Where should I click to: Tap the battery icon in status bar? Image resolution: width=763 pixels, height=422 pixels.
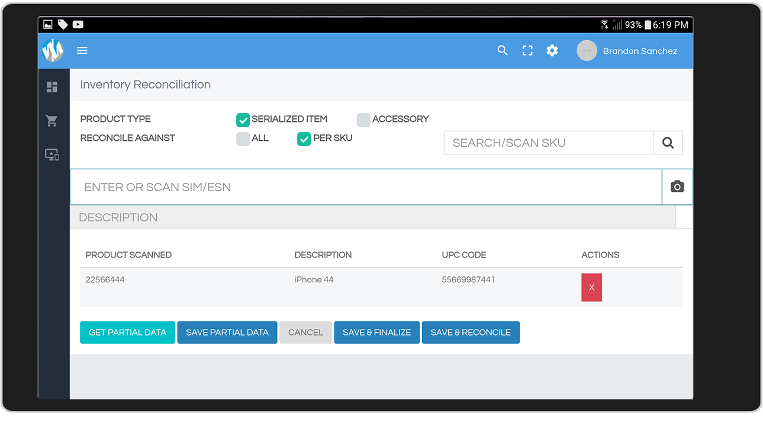(648, 25)
